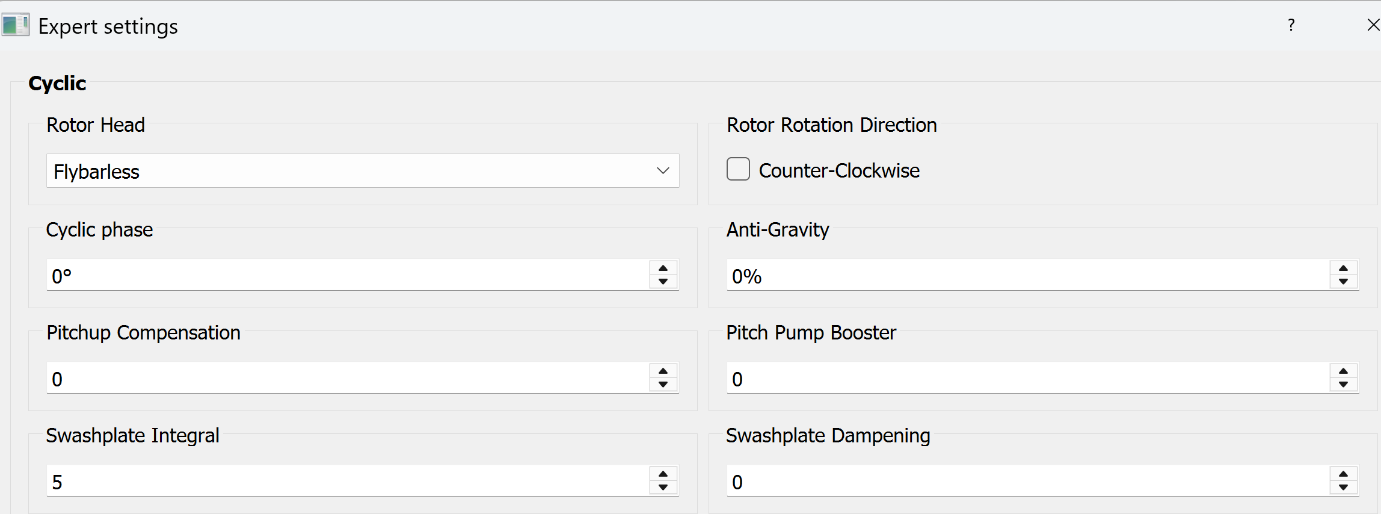This screenshot has height=514, width=1381.
Task: Click the Expert settings window icon
Action: 16,25
